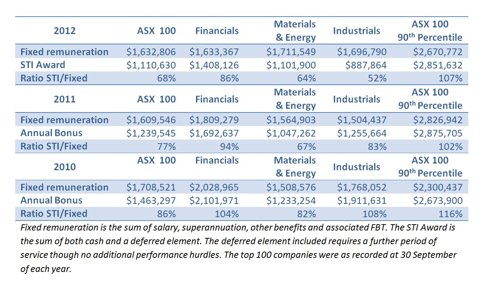485x286 pixels.
Task: Select 2012 Industrials STI Award $887,864
Action: 366,65
